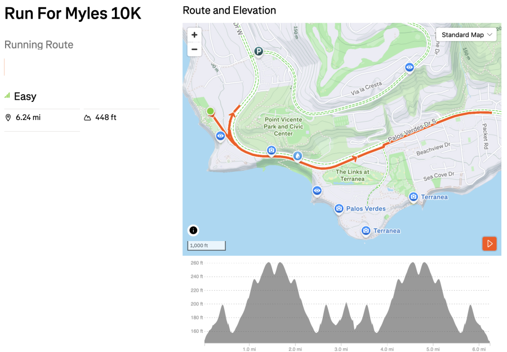
Task: Click the 1,000 ft map scale bar
Action: [206, 246]
